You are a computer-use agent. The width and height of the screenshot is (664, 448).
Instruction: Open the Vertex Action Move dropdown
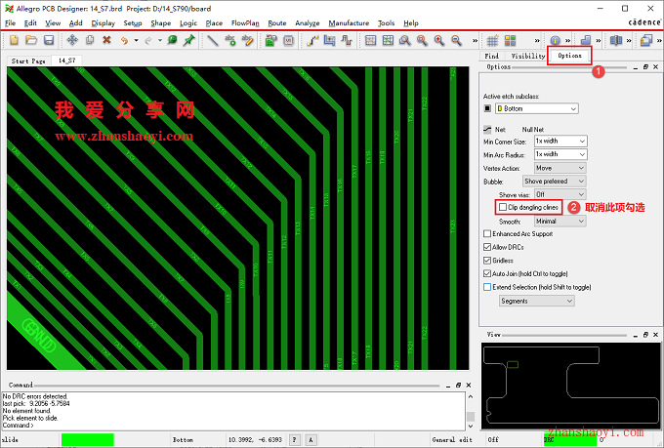click(x=560, y=168)
